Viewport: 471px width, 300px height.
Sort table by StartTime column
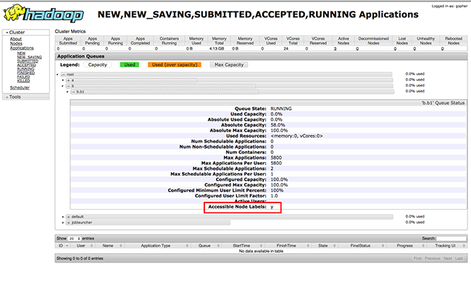[x=241, y=246]
